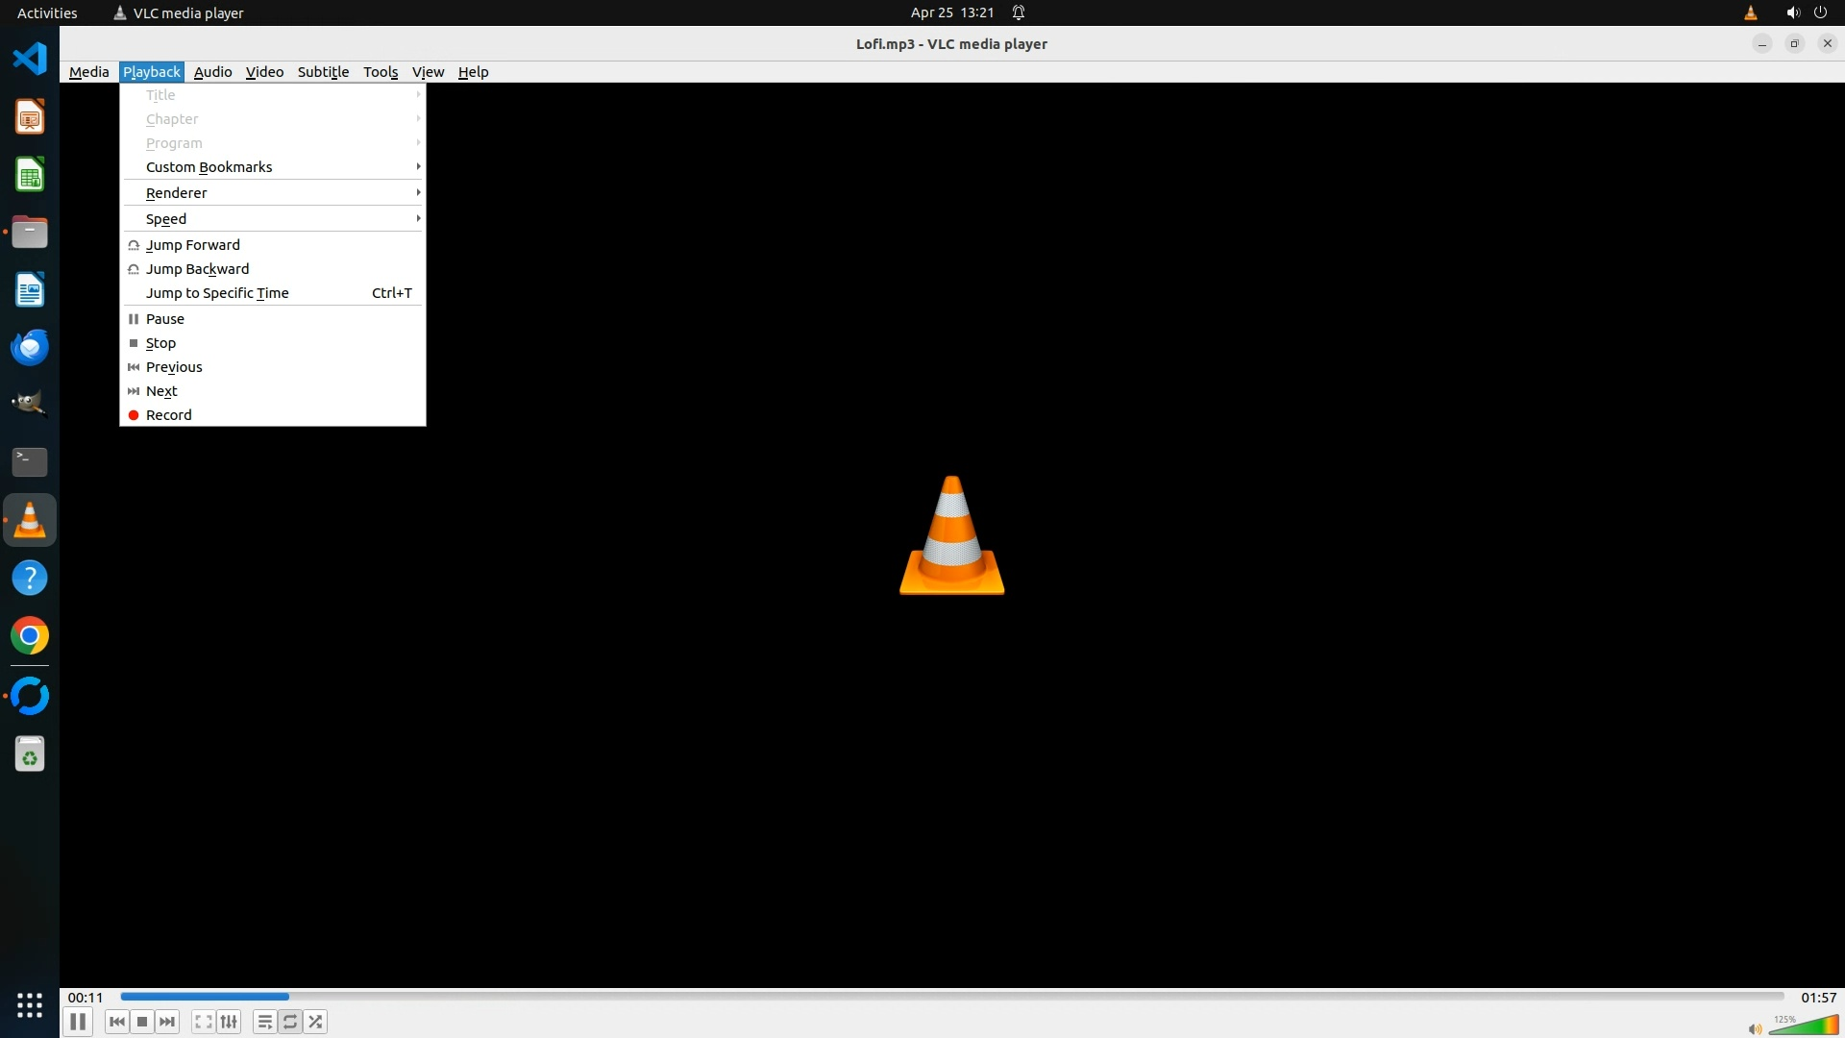The height and width of the screenshot is (1038, 1845).
Task: Expand the Renderer submenu
Action: click(x=177, y=193)
